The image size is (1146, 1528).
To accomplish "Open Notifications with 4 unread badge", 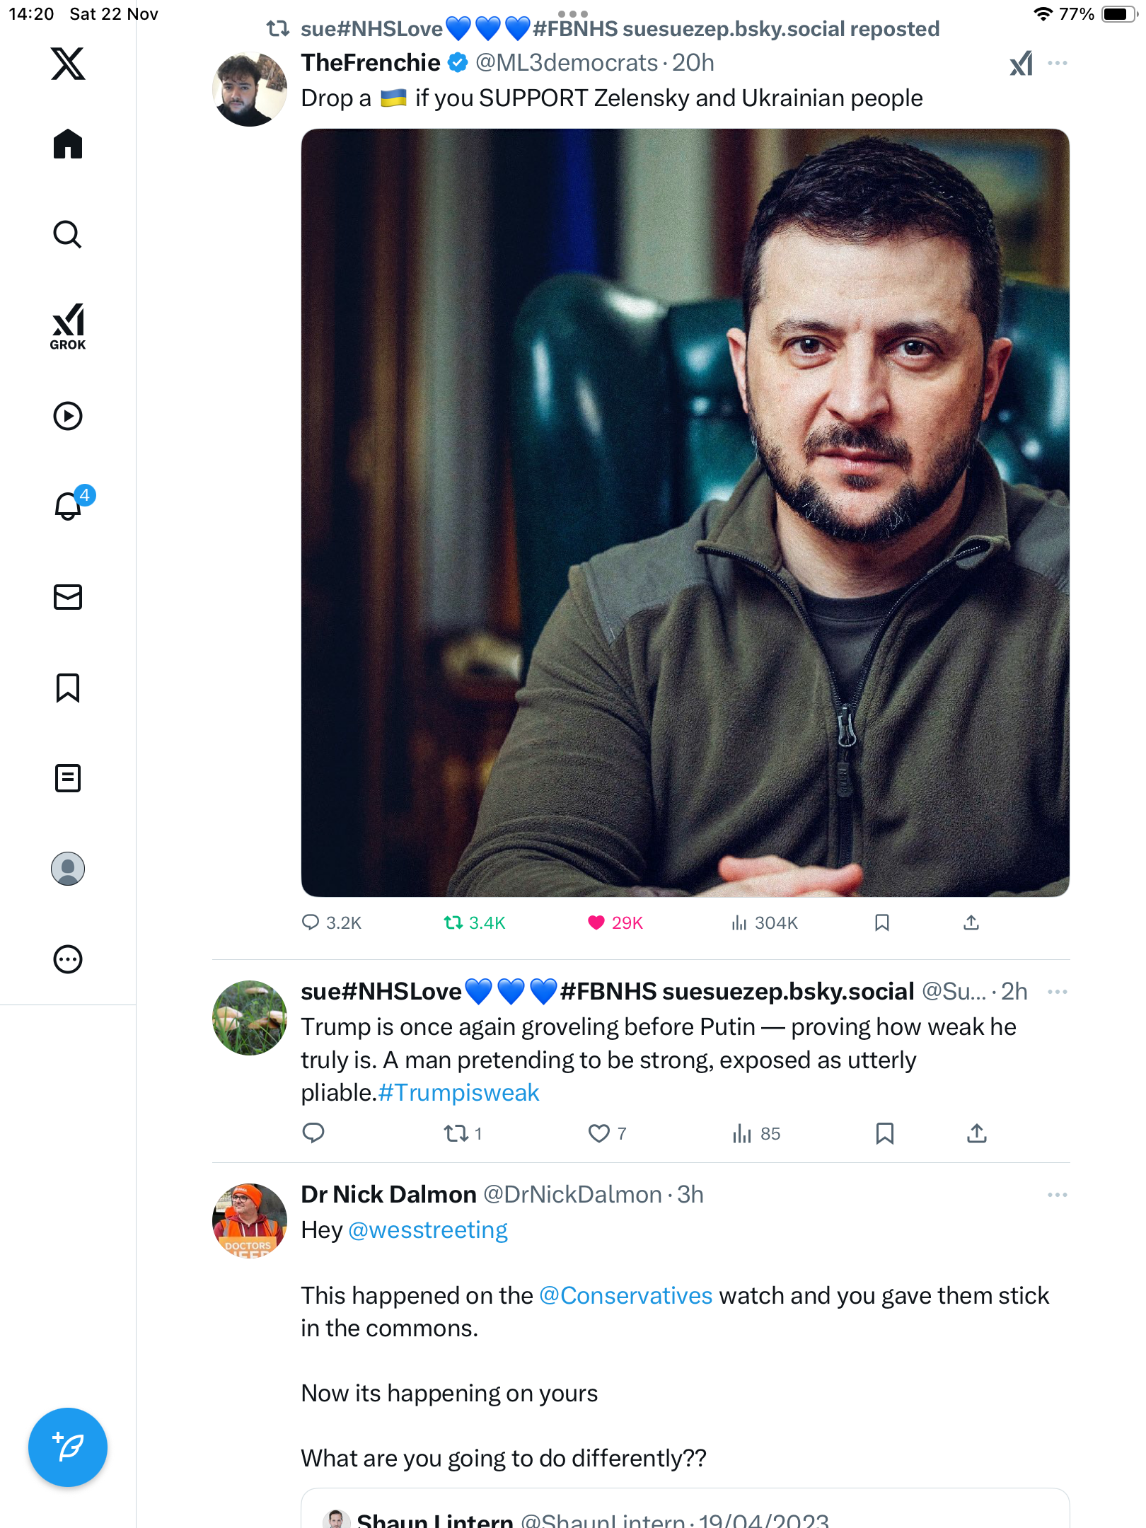I will (x=68, y=506).
